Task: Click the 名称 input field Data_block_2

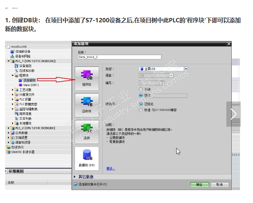Action: (120, 57)
